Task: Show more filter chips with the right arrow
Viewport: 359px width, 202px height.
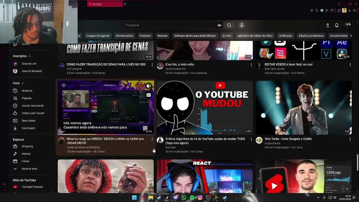Action: click(x=351, y=36)
